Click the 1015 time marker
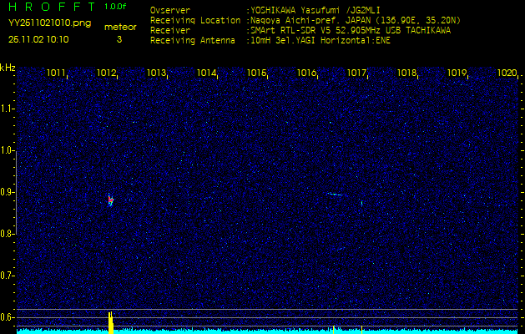 pos(257,73)
